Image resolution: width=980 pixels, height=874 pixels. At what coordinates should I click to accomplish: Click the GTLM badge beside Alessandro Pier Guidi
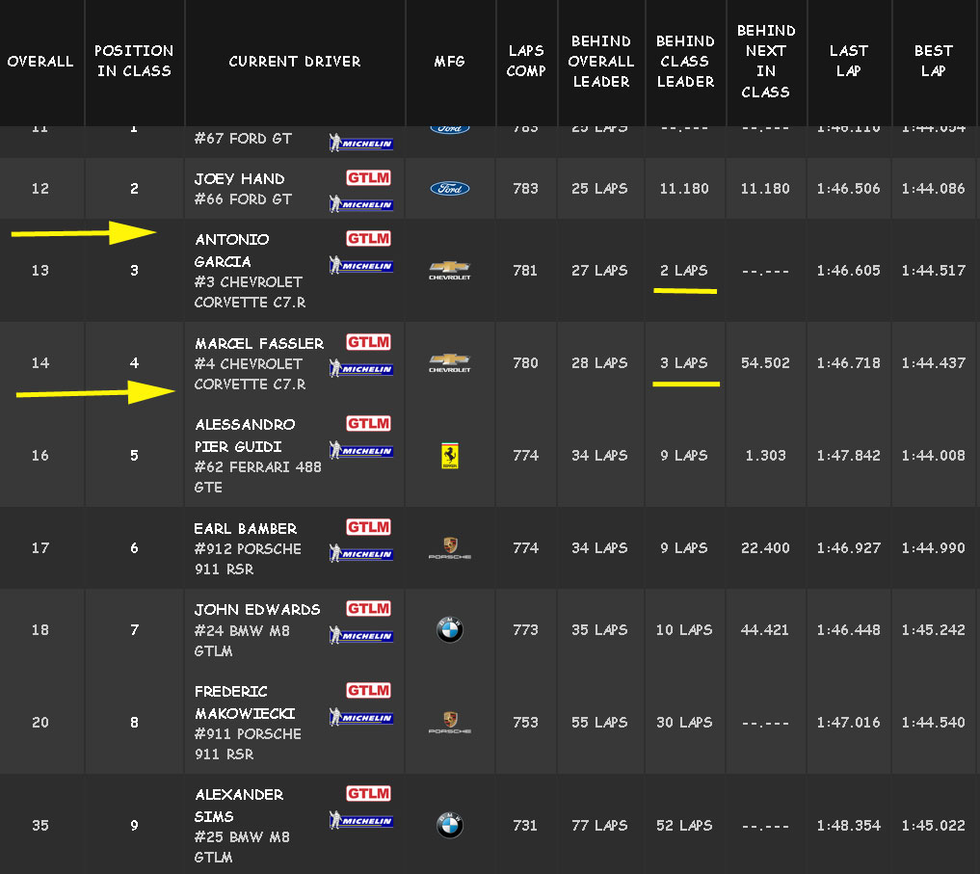[368, 424]
